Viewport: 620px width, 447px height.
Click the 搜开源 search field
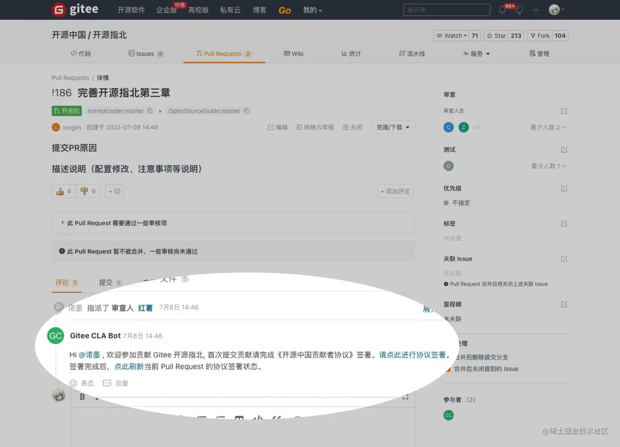pyautogui.click(x=447, y=10)
